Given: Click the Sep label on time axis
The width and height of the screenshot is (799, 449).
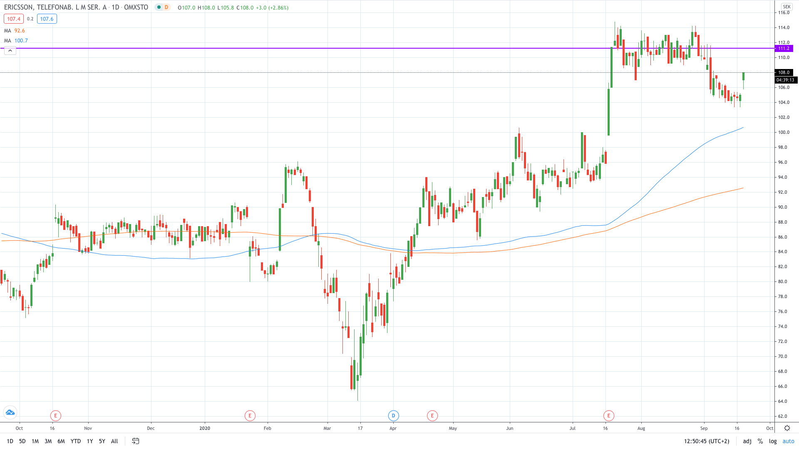Looking at the screenshot, I should (x=704, y=428).
